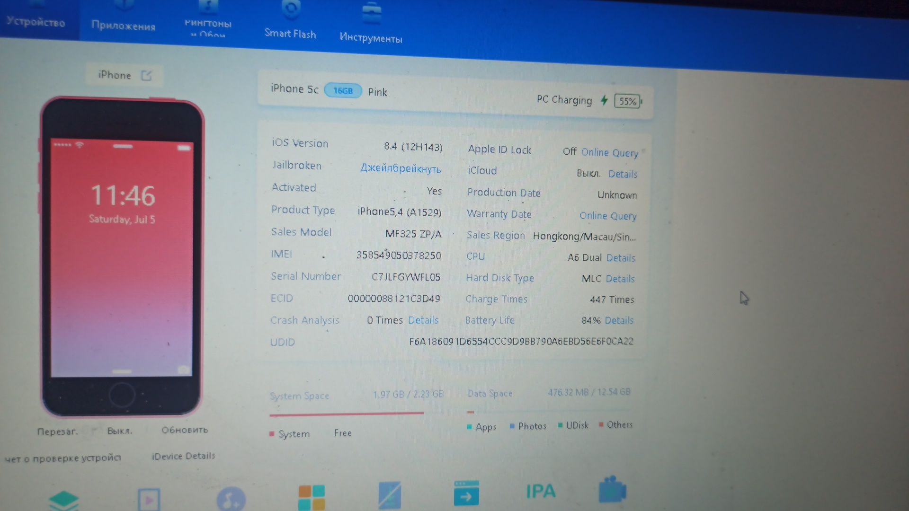
Task: Click the Charge Times 447 Times value
Action: click(612, 300)
